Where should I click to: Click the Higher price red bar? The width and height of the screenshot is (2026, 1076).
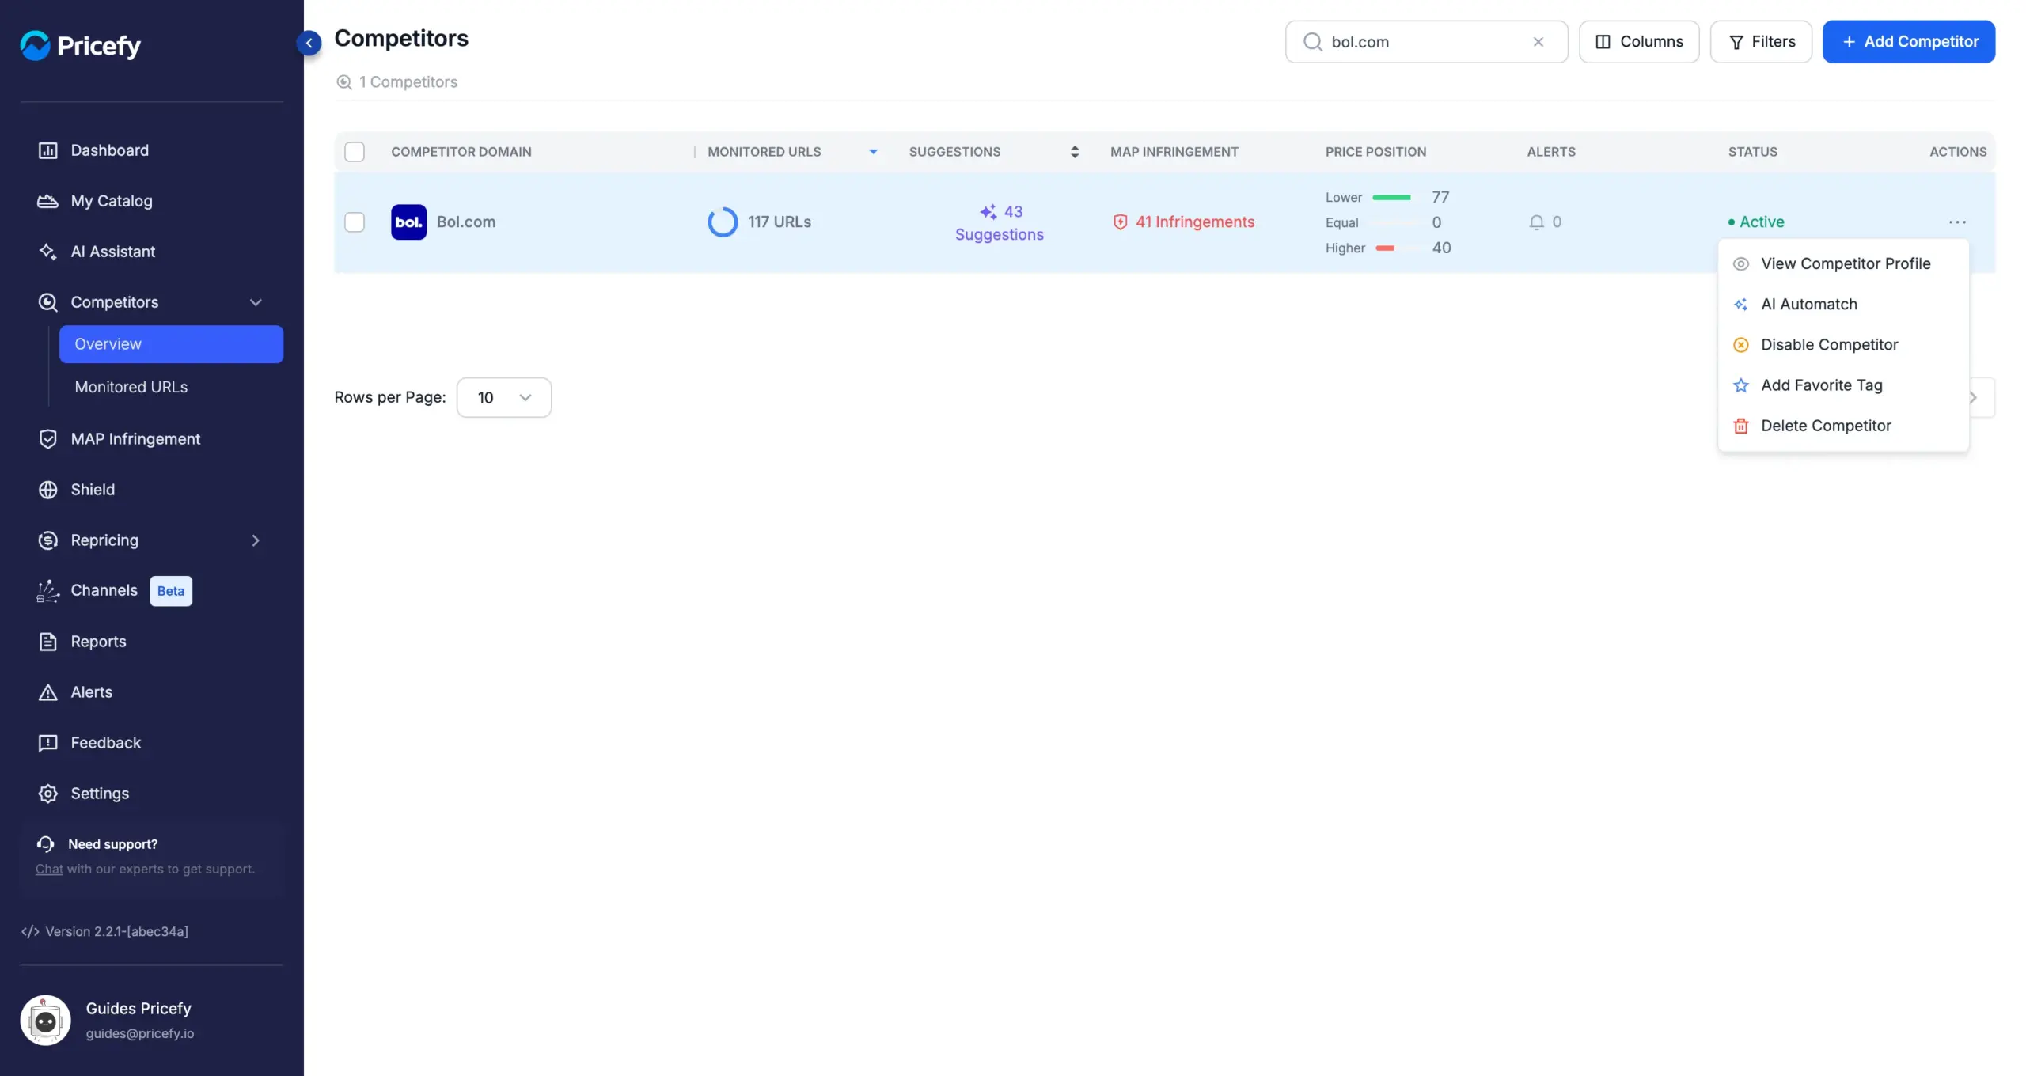tap(1385, 248)
